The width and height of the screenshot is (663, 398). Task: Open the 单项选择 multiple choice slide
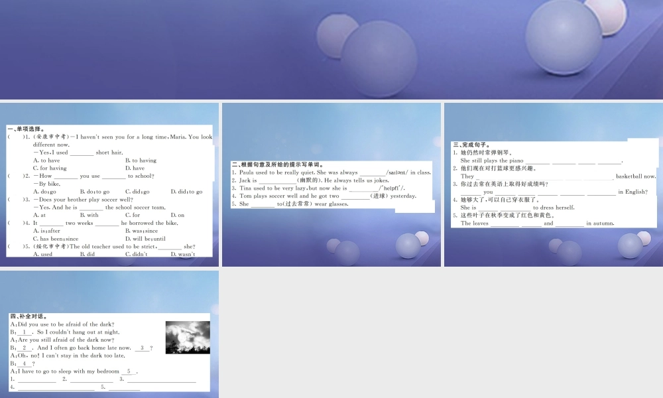tap(109, 185)
